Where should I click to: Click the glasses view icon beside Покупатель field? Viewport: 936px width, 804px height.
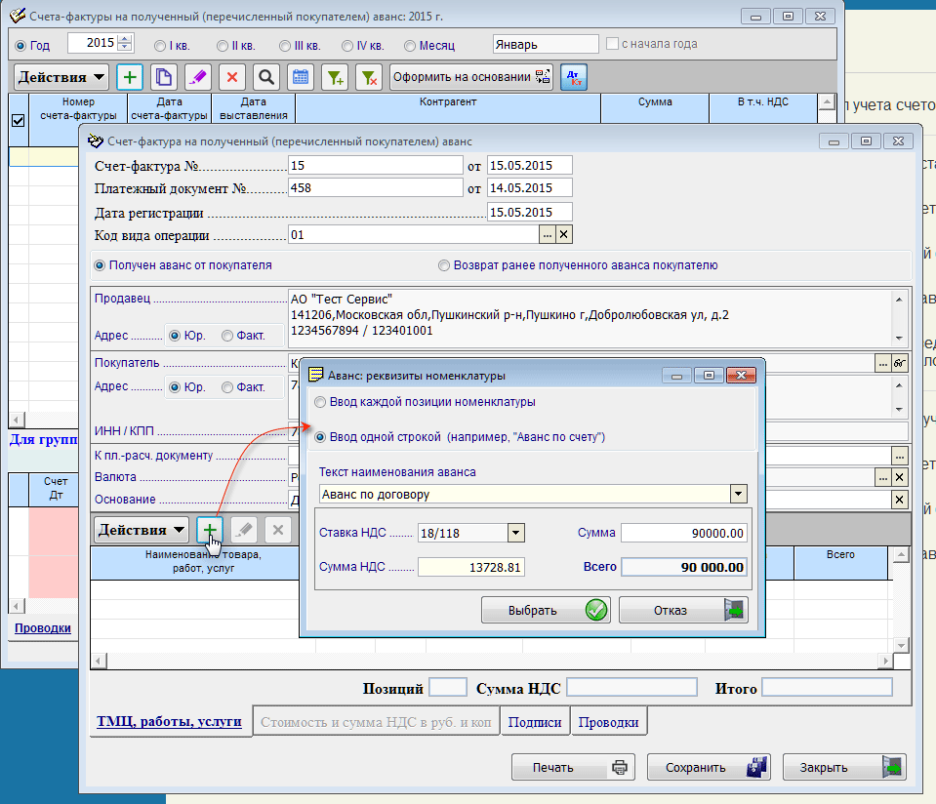pos(900,363)
